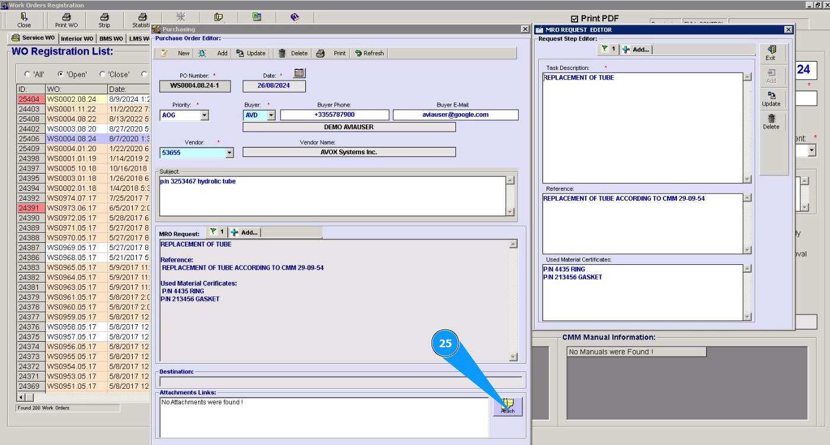Click ID cell 24391 in WO list

(x=31, y=208)
